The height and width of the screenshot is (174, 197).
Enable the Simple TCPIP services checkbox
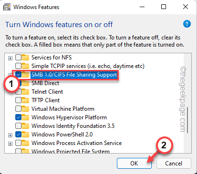point(18,66)
